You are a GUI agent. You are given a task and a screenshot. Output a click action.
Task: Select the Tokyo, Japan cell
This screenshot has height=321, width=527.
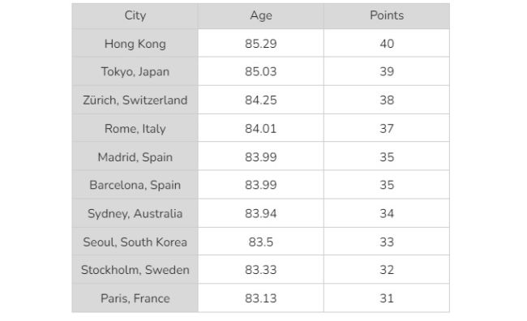135,71
